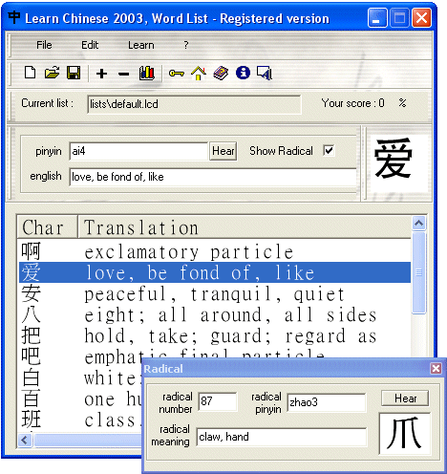447x474 pixels.
Task: Select the row 'eight; all around, all sides'
Action: click(215, 314)
